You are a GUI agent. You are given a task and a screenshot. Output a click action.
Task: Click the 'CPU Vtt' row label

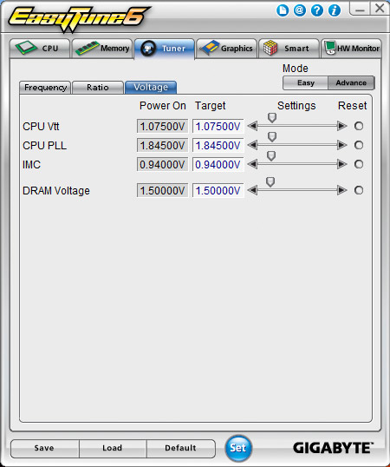click(x=41, y=127)
